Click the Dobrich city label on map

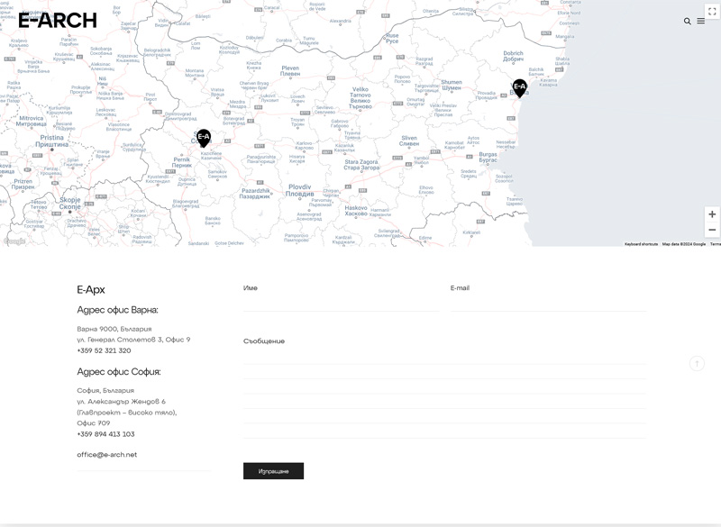click(513, 56)
